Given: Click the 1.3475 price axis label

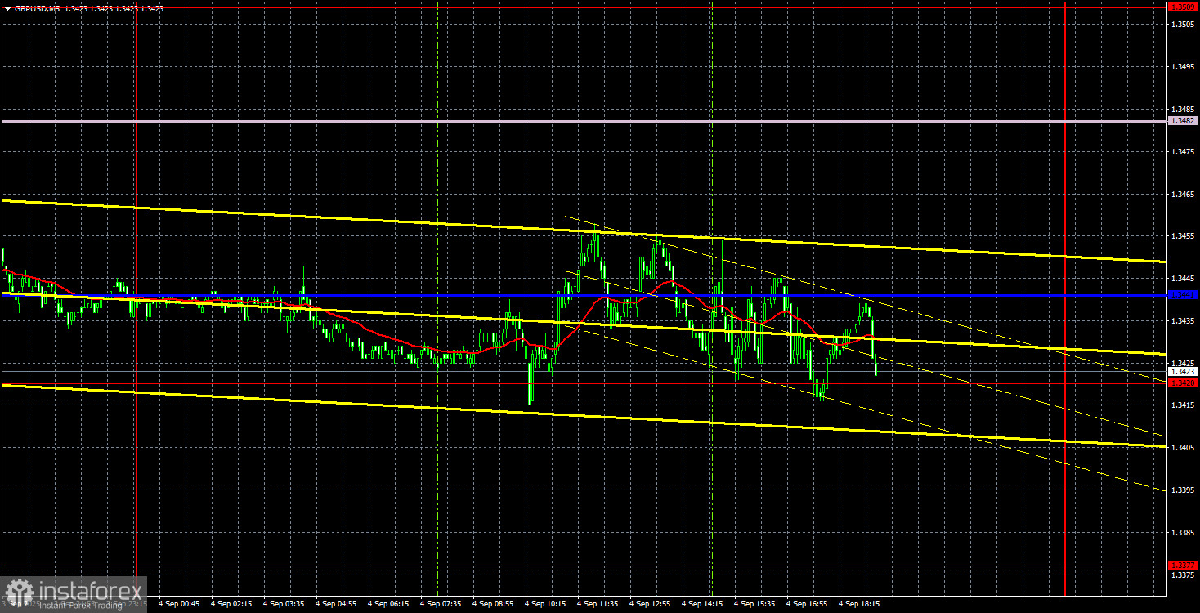Looking at the screenshot, I should (x=1183, y=152).
